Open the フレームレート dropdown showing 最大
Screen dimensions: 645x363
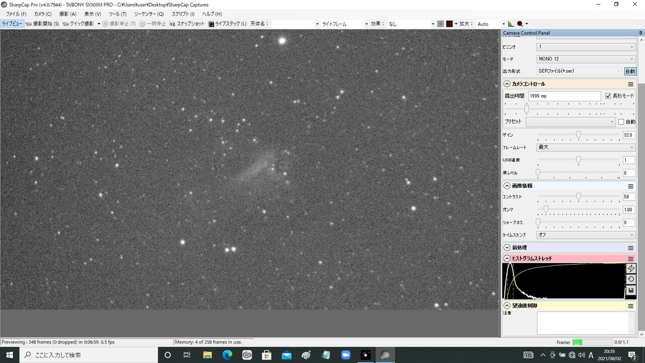tap(586, 147)
